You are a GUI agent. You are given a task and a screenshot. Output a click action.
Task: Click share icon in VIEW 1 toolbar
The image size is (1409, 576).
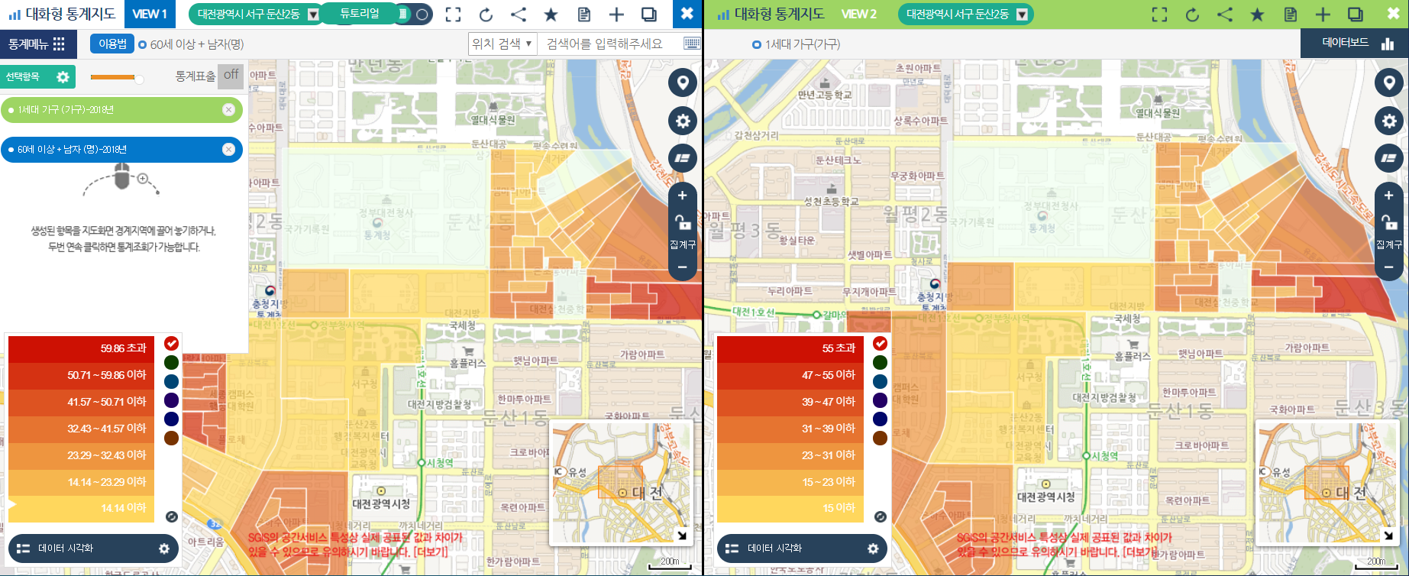(x=519, y=15)
